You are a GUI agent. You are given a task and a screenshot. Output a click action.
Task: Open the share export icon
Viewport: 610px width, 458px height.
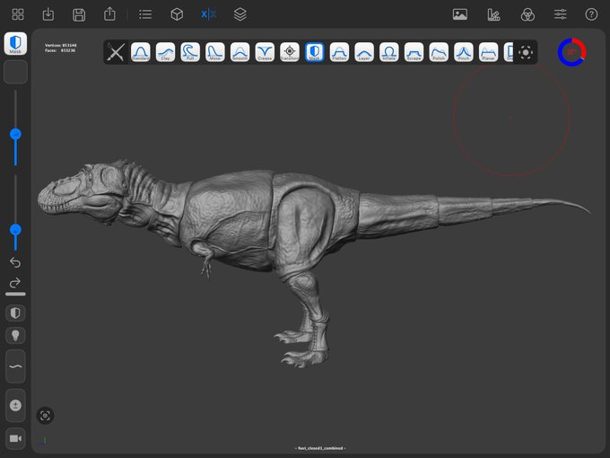pyautogui.click(x=109, y=14)
